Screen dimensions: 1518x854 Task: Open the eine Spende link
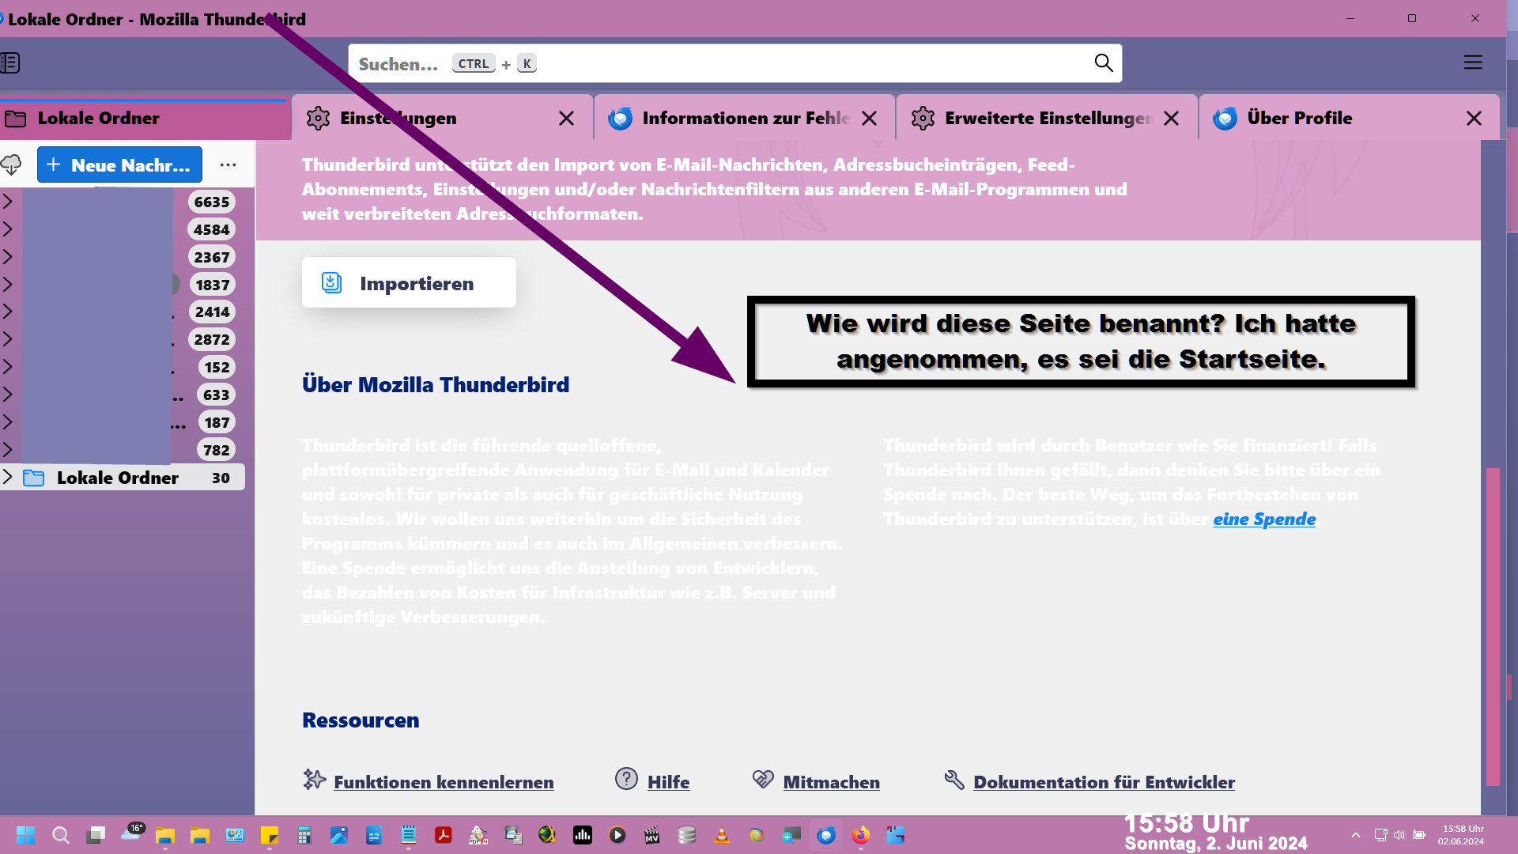pyautogui.click(x=1263, y=520)
